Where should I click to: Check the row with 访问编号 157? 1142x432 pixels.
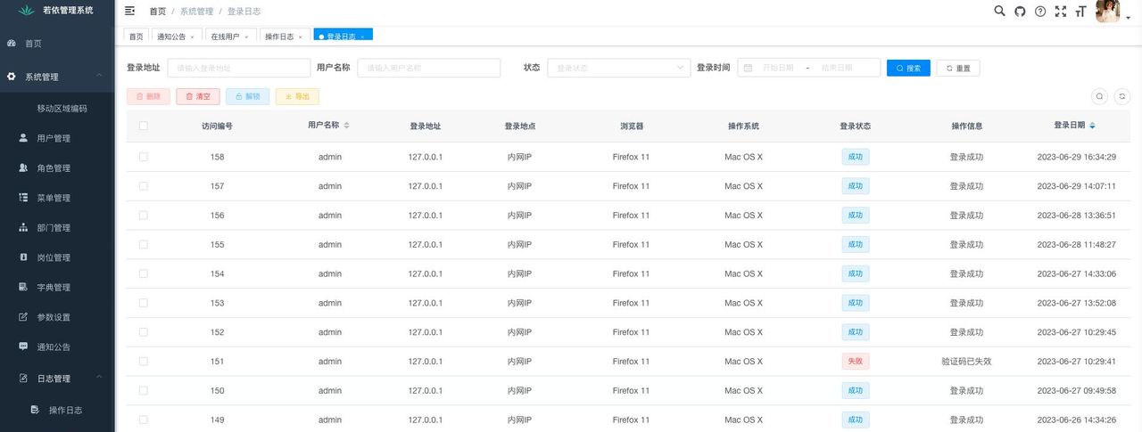click(x=143, y=186)
